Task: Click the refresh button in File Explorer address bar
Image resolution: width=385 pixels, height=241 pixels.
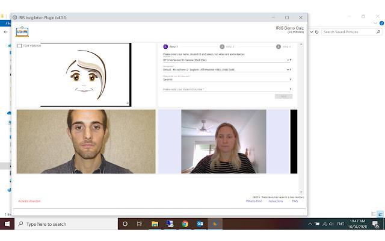Action: click(x=317, y=32)
